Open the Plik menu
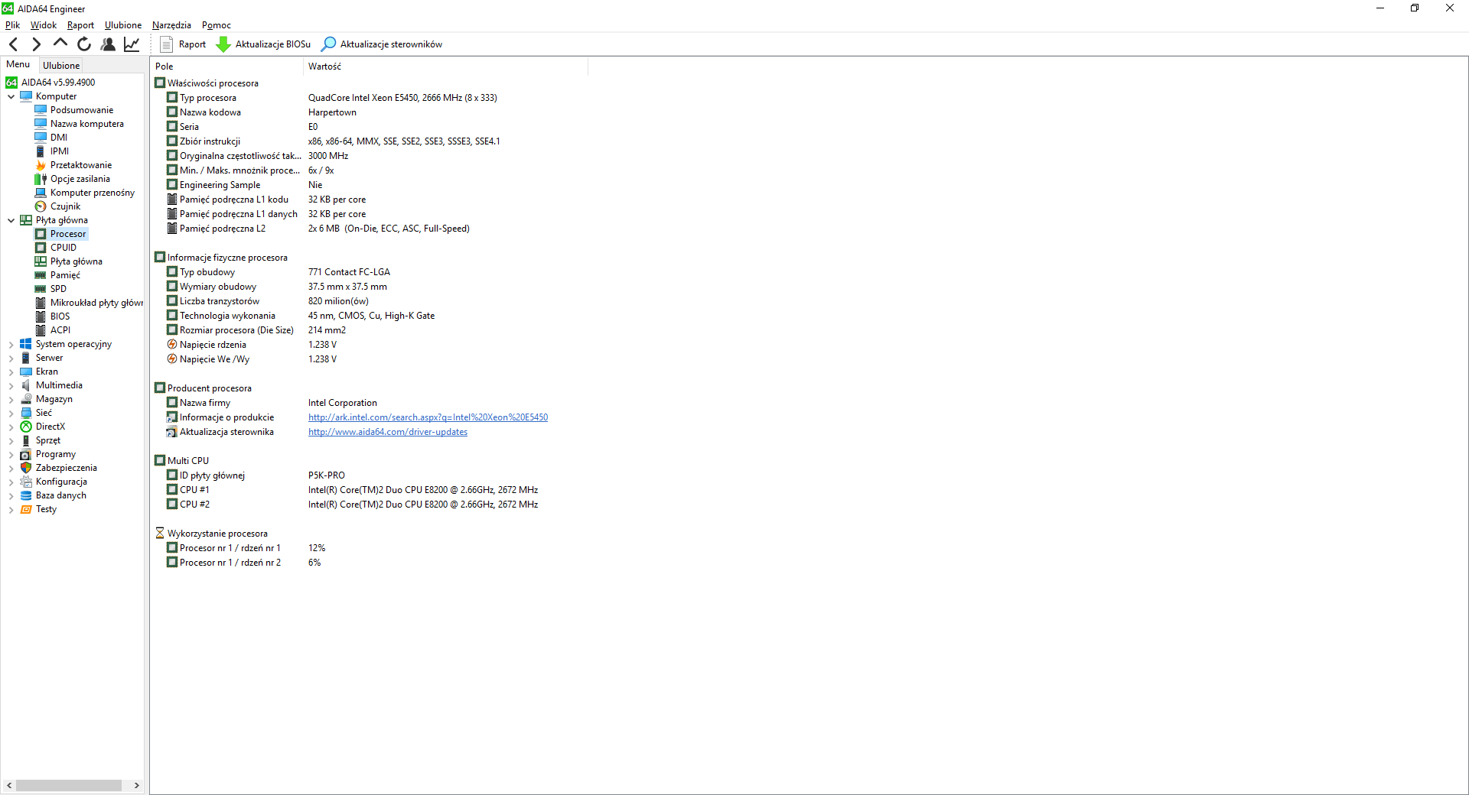 (13, 25)
